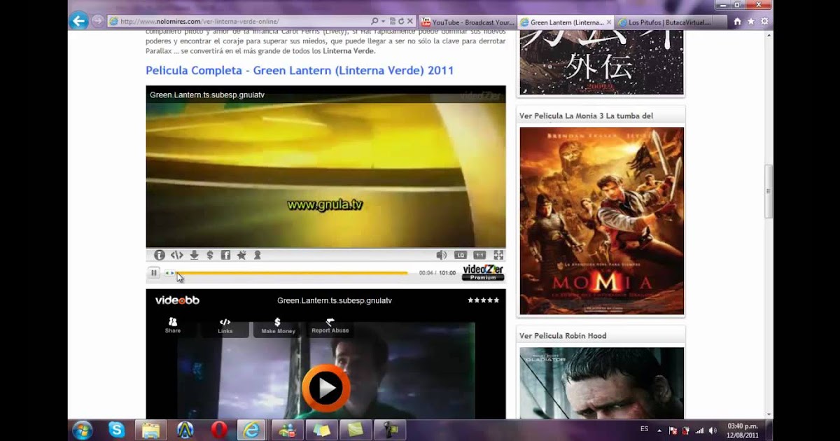This screenshot has width=840, height=441.
Task: Start the videobb video with orange play button
Action: click(x=325, y=388)
